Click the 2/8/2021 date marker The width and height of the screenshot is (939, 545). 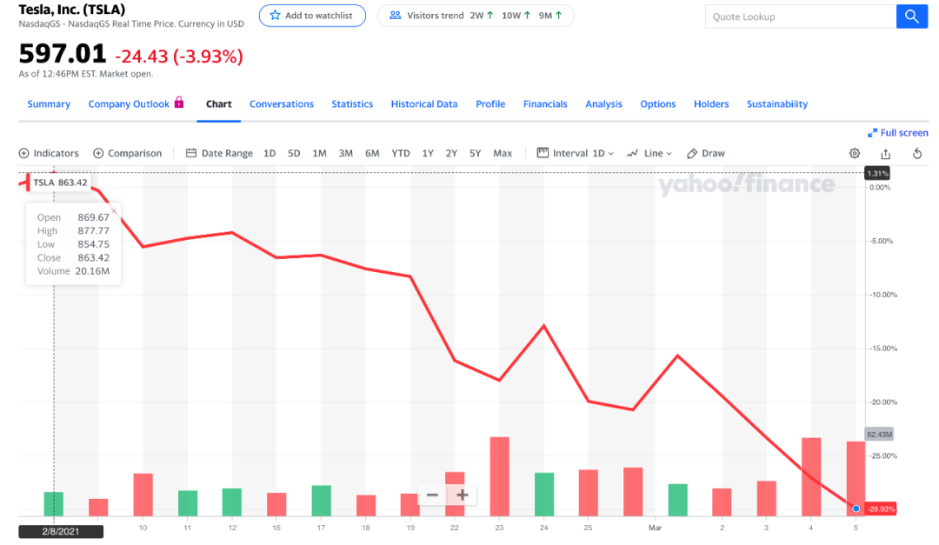point(61,531)
